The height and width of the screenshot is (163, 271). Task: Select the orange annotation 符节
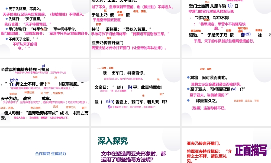click(x=99, y=24)
